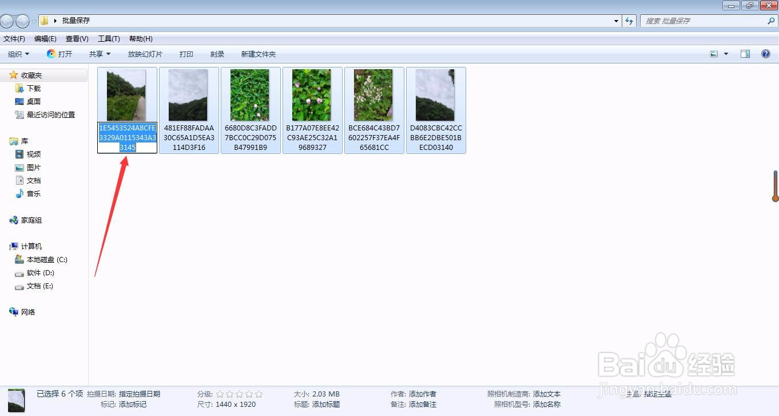
Task: Open the view options dropdown arrow
Action: pos(726,54)
